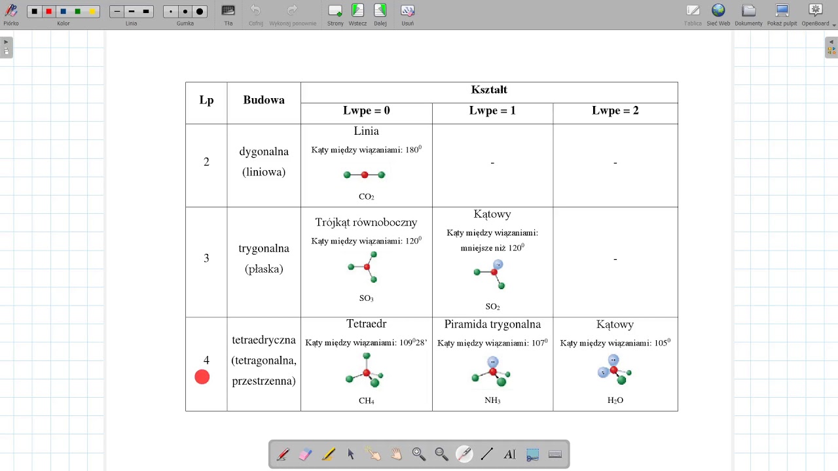Set thick line width
838x471 pixels.
(x=146, y=11)
